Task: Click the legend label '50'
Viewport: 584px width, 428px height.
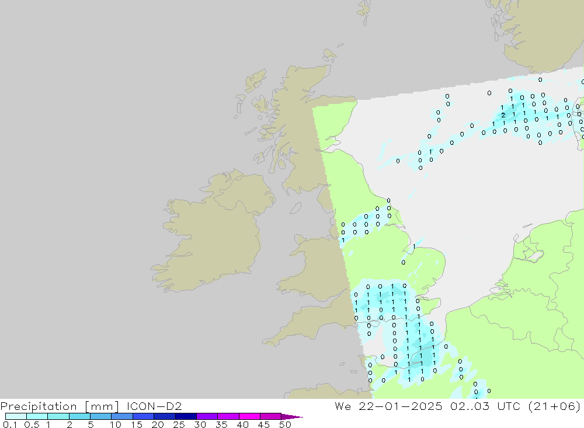Action: (285, 424)
